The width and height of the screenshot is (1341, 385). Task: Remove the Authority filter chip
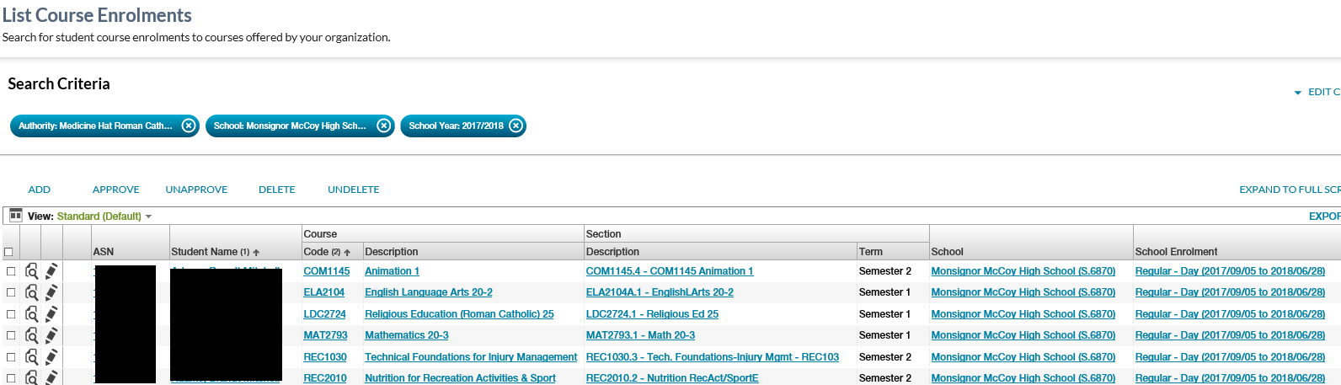pos(189,126)
